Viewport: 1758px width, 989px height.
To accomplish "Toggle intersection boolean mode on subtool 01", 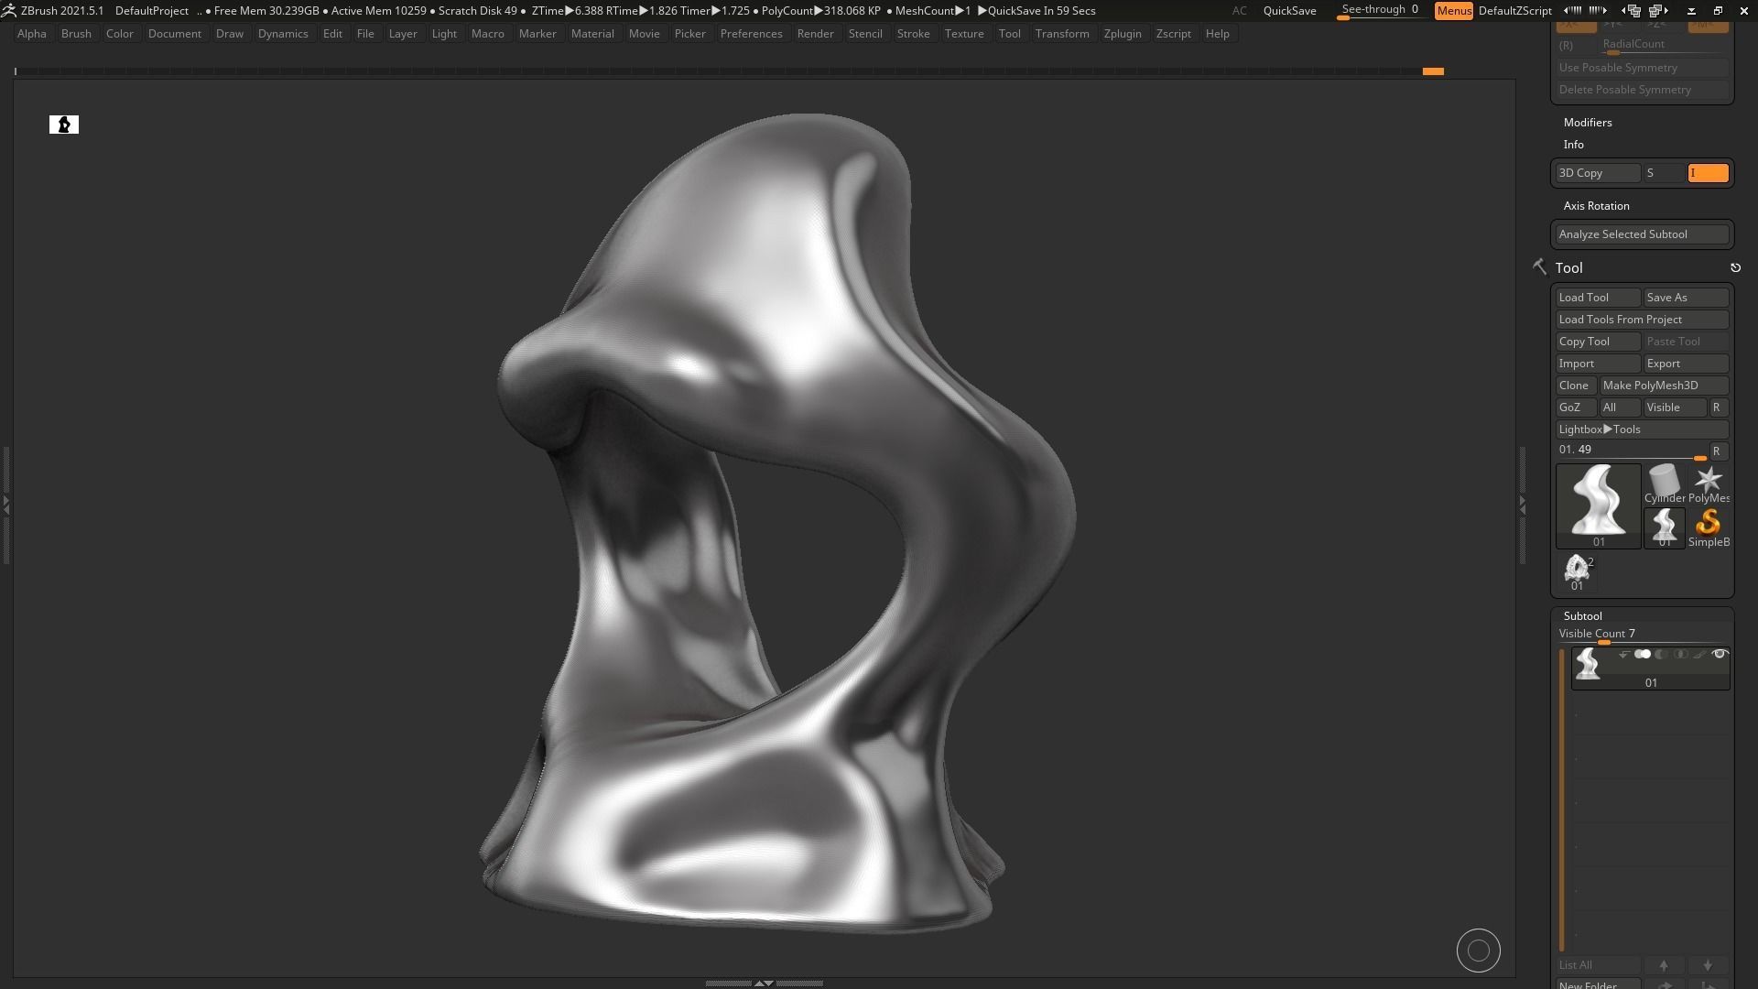I will (1680, 654).
